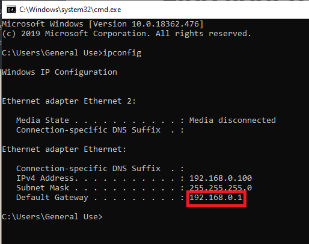The width and height of the screenshot is (309, 244).
Task: Click the Default Gateway label
Action: (x=52, y=198)
